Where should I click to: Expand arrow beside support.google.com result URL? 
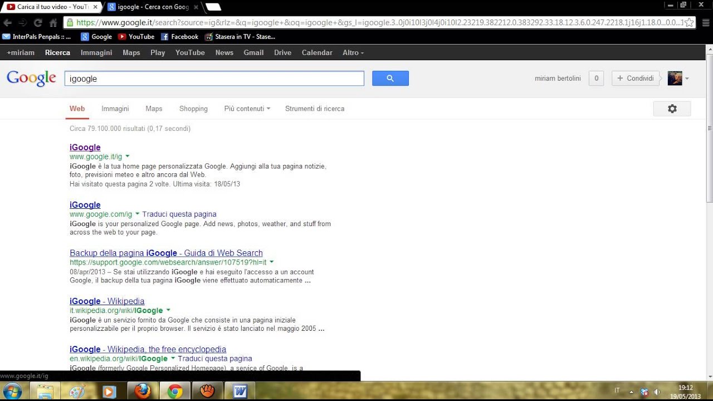272,262
